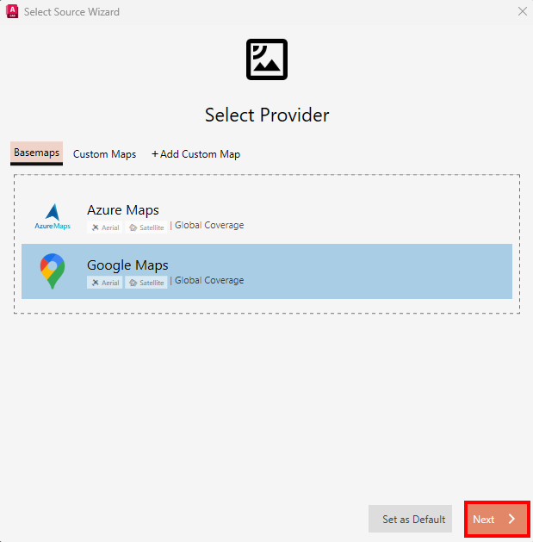Click the Google Maps pin icon
Image resolution: width=533 pixels, height=542 pixels.
pyautogui.click(x=53, y=271)
